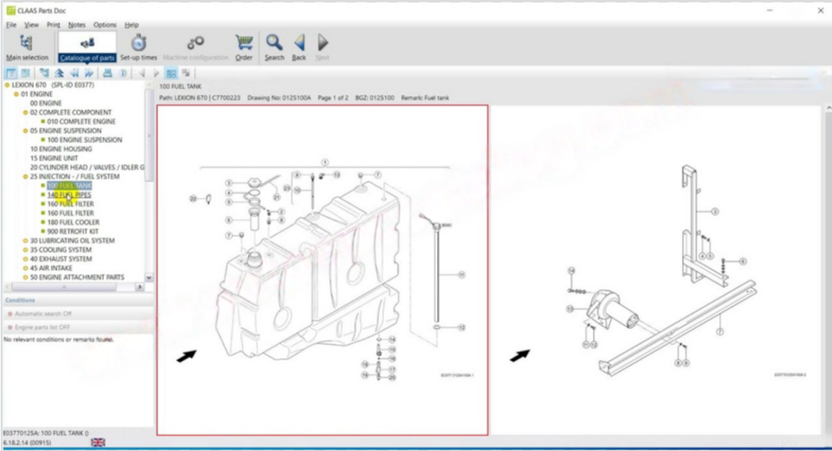Viewport: 832px width, 451px height.
Task: Open the Options menu
Action: (x=104, y=25)
